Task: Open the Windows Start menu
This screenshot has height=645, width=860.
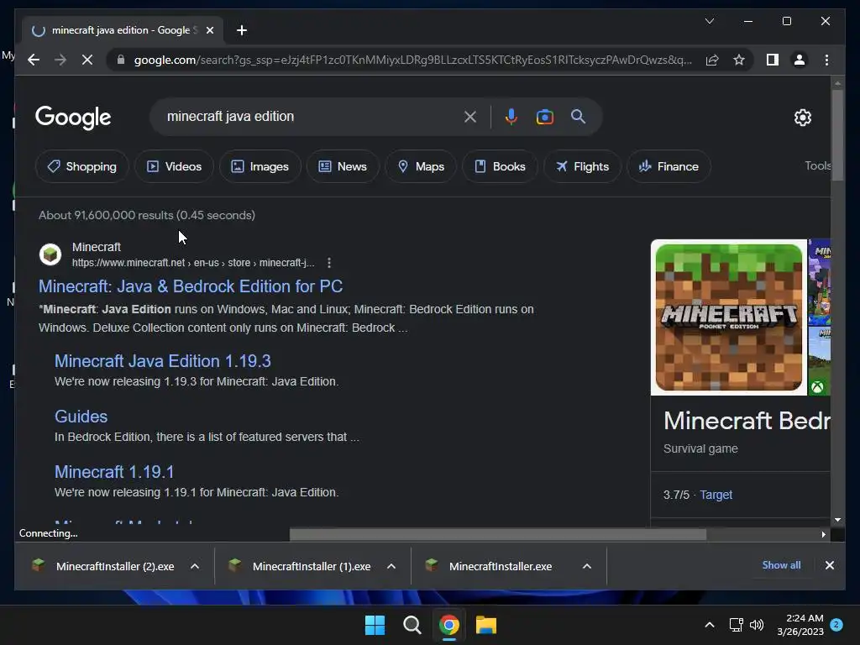Action: [x=375, y=625]
